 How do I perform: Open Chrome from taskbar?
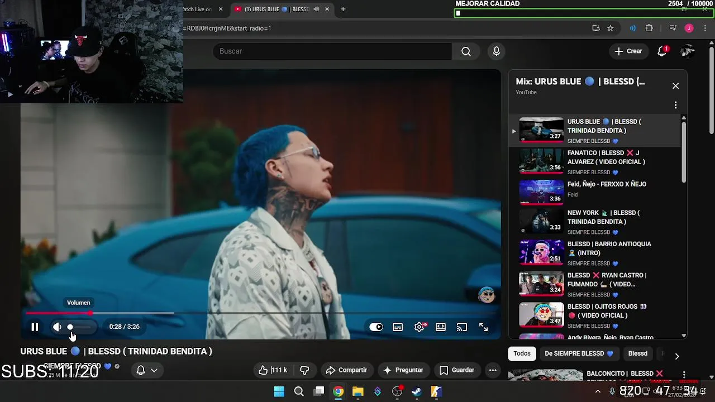338,391
